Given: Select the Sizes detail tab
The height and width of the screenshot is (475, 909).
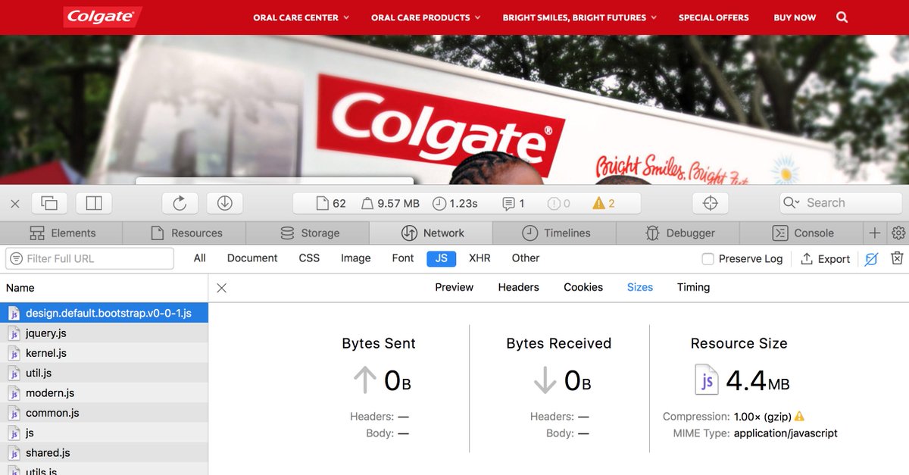Looking at the screenshot, I should (x=640, y=287).
